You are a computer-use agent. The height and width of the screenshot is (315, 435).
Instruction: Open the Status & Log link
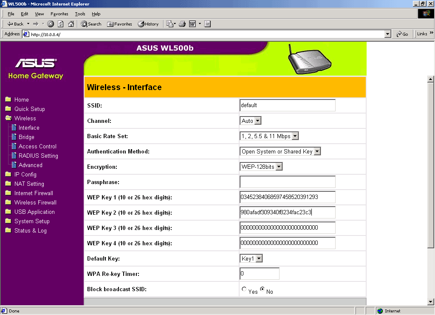(x=31, y=230)
